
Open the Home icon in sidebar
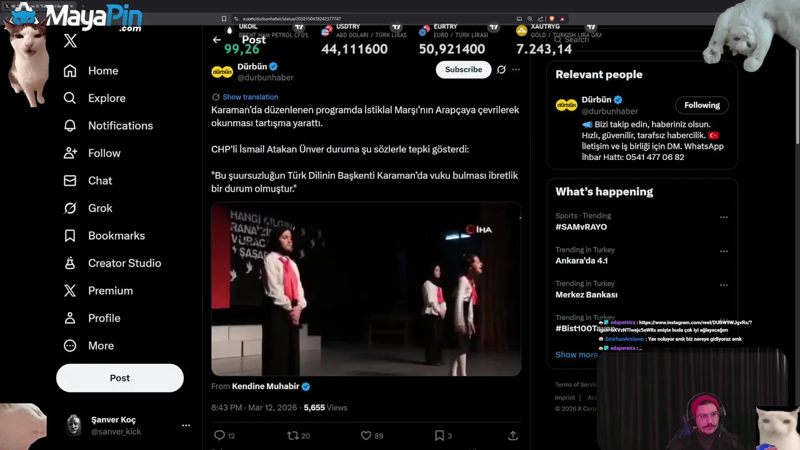click(70, 71)
